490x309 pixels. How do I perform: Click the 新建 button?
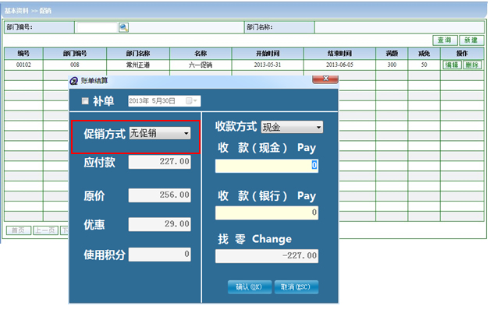pos(471,40)
